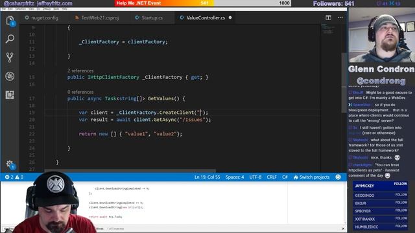Click line number 19 in gutter
The width and height of the screenshot is (415, 233).
32,113
